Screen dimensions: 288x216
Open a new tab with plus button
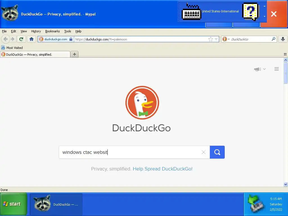[74, 54]
